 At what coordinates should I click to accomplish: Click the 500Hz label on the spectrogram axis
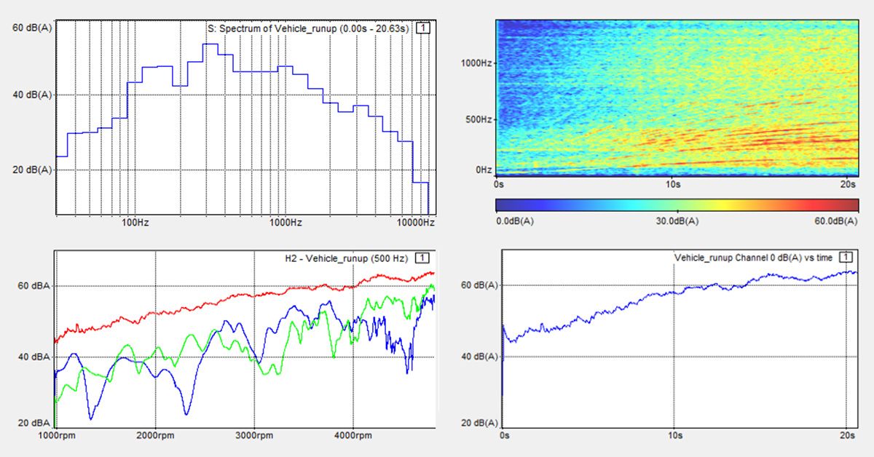[x=479, y=119]
